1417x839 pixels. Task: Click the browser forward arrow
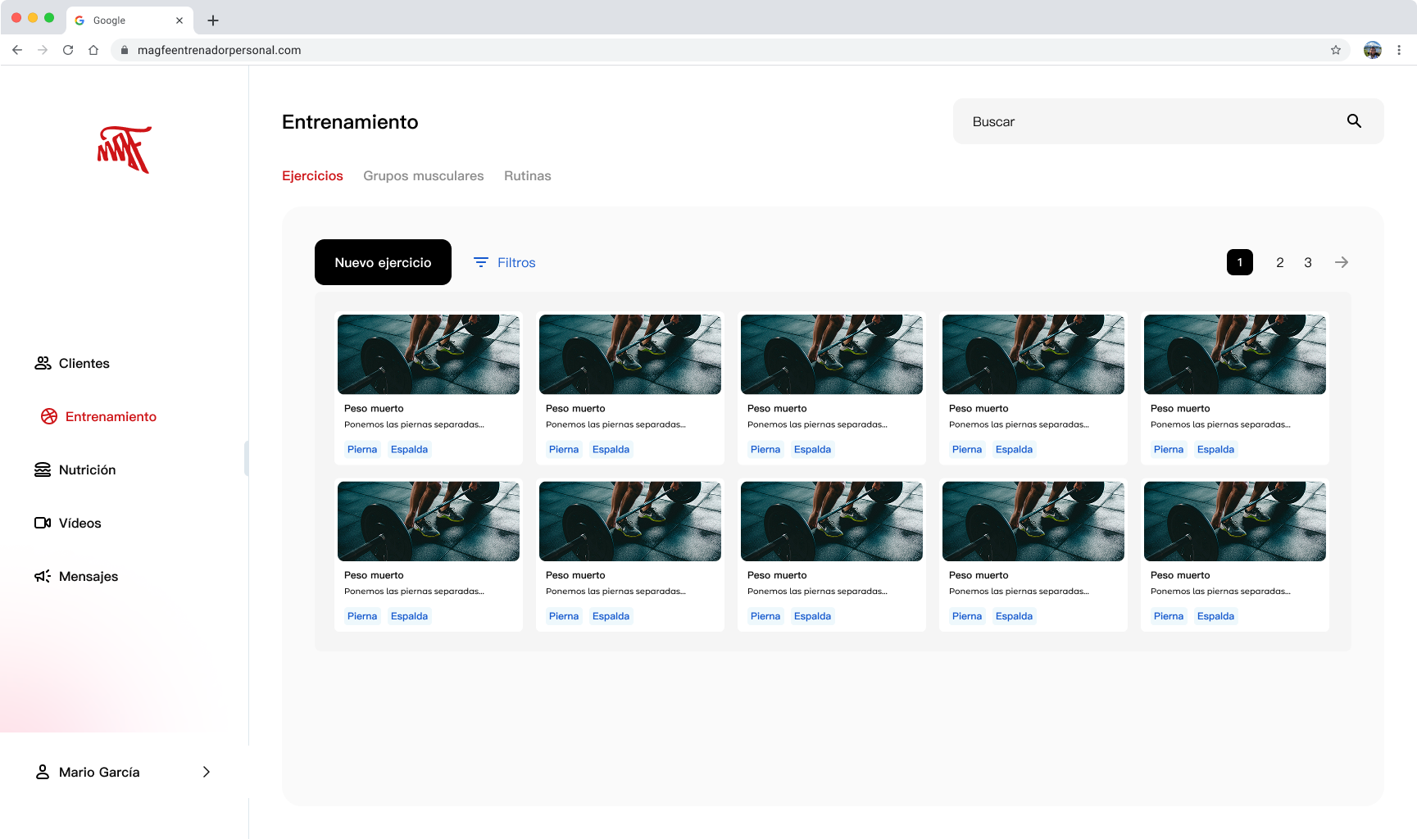coord(43,50)
